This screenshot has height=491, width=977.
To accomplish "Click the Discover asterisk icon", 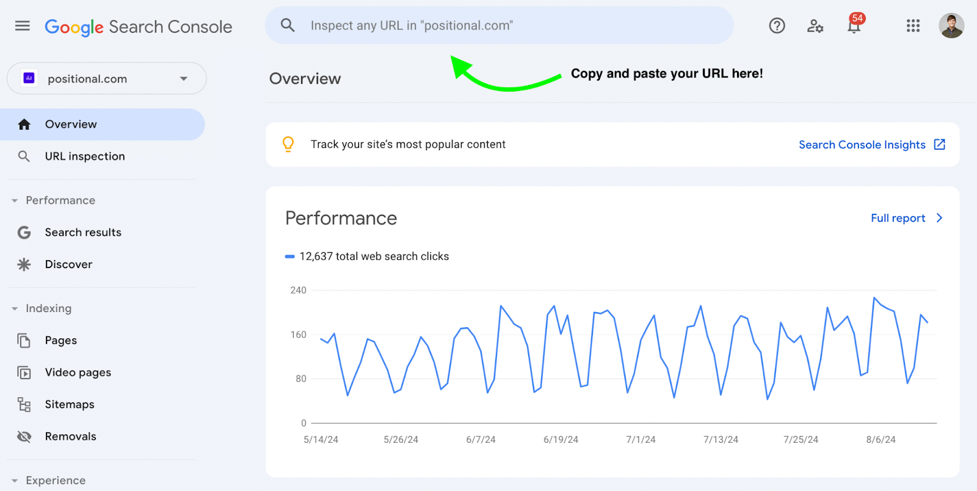I will [24, 264].
